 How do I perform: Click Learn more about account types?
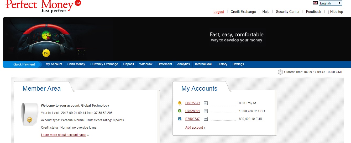coord(64,135)
